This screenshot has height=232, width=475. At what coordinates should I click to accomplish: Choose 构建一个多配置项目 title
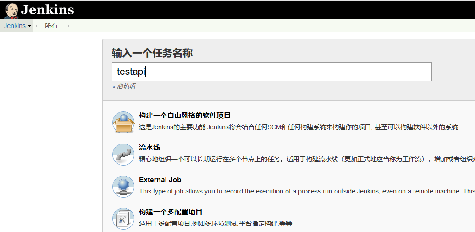point(171,212)
